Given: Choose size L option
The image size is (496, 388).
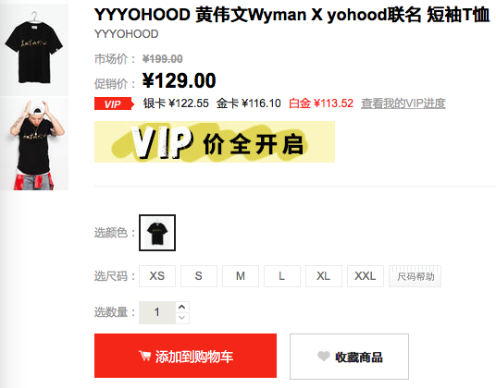Looking at the screenshot, I should [x=282, y=276].
